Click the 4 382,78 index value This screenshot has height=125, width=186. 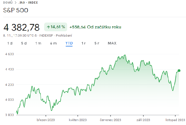21,27
